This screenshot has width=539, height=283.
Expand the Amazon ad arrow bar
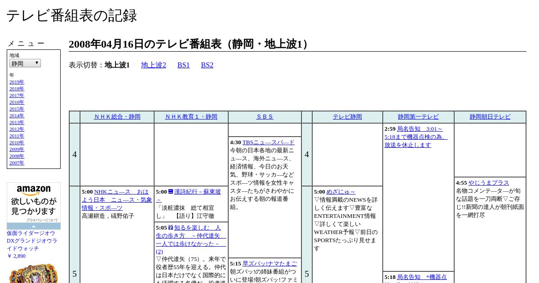pos(34,226)
